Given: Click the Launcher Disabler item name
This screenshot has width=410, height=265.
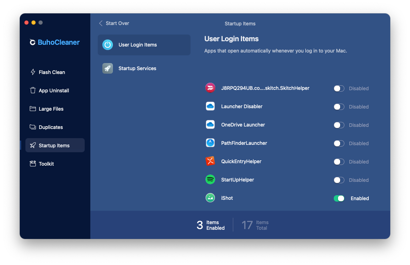Looking at the screenshot, I should point(242,106).
